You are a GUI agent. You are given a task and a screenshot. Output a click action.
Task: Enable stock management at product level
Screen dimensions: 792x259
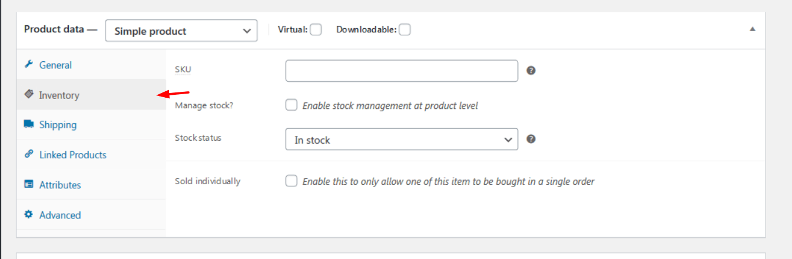(x=291, y=105)
